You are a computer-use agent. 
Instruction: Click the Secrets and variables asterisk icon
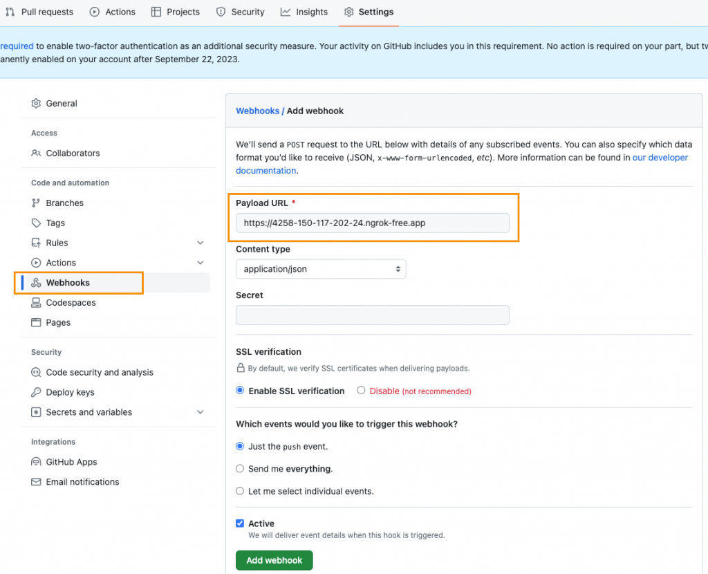tap(36, 412)
